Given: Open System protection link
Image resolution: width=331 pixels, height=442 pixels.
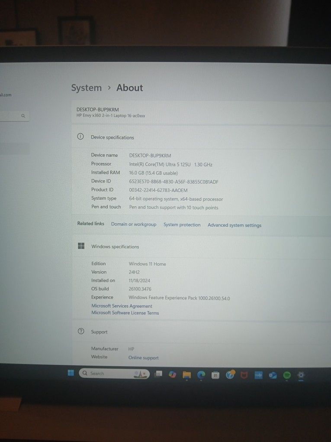Looking at the screenshot, I should 182,224.
